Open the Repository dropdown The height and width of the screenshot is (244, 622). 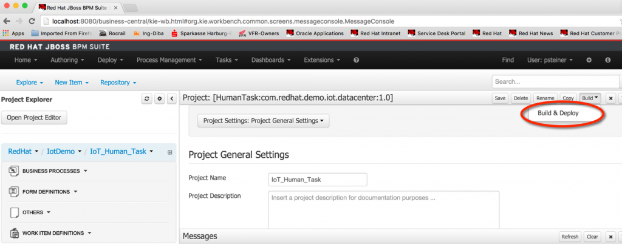(x=118, y=83)
